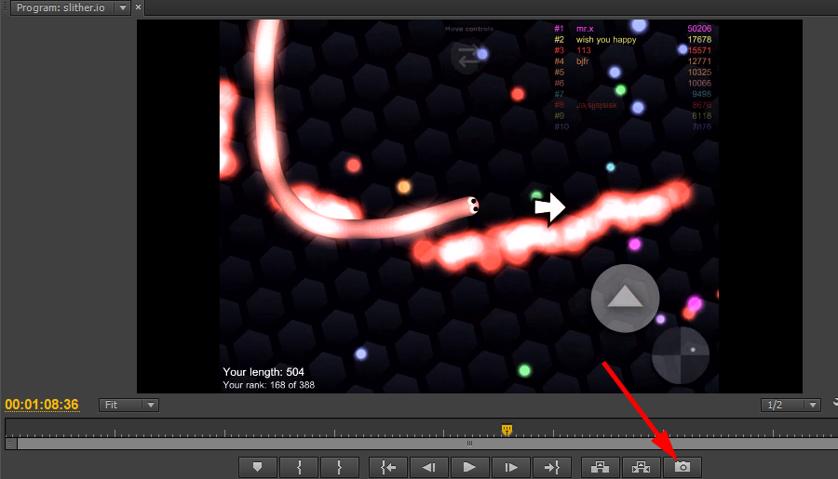This screenshot has height=479, width=838.
Task: Click the Lift button
Action: coord(601,468)
